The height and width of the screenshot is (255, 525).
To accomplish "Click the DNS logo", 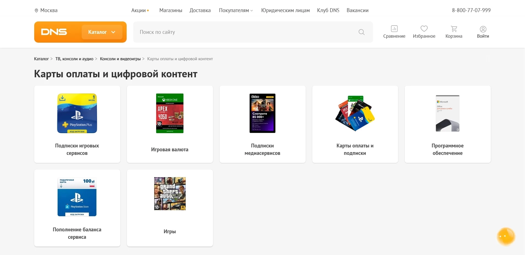I will (54, 32).
